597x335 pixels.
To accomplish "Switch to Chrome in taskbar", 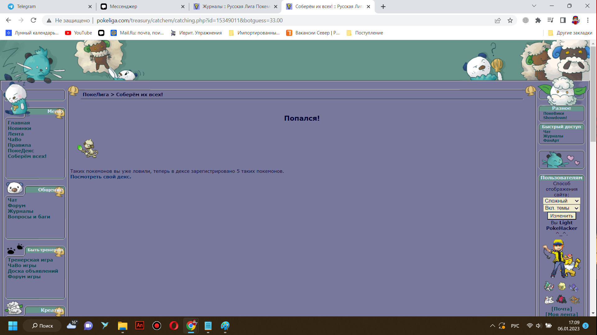I will [191, 326].
